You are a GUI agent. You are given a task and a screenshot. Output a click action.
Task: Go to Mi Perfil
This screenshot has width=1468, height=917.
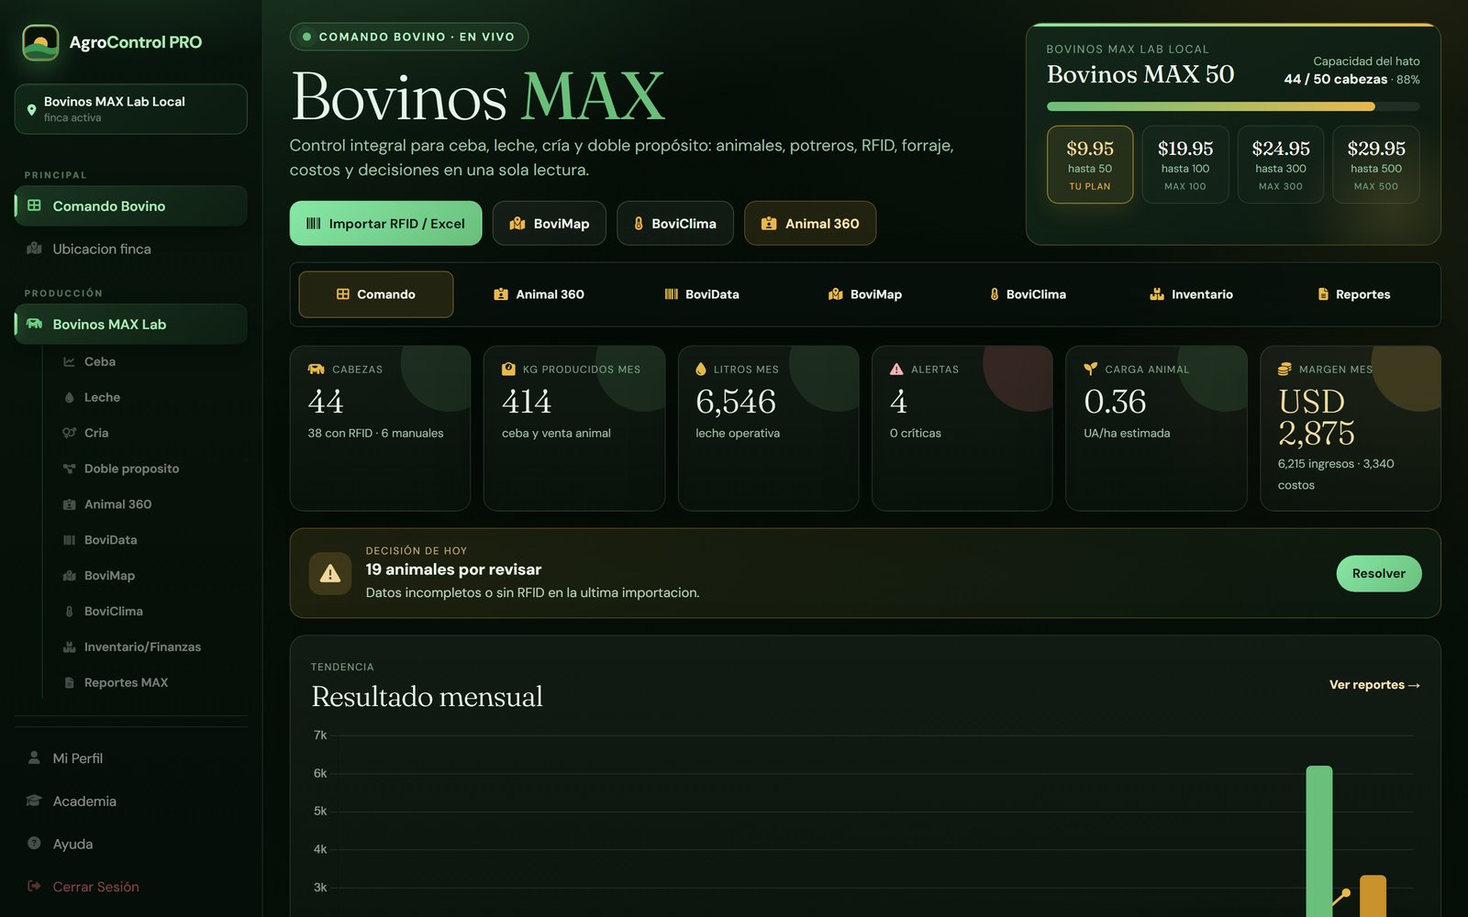coord(131,757)
